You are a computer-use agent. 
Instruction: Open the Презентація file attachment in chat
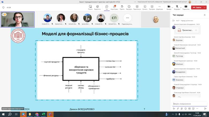click(x=188, y=30)
